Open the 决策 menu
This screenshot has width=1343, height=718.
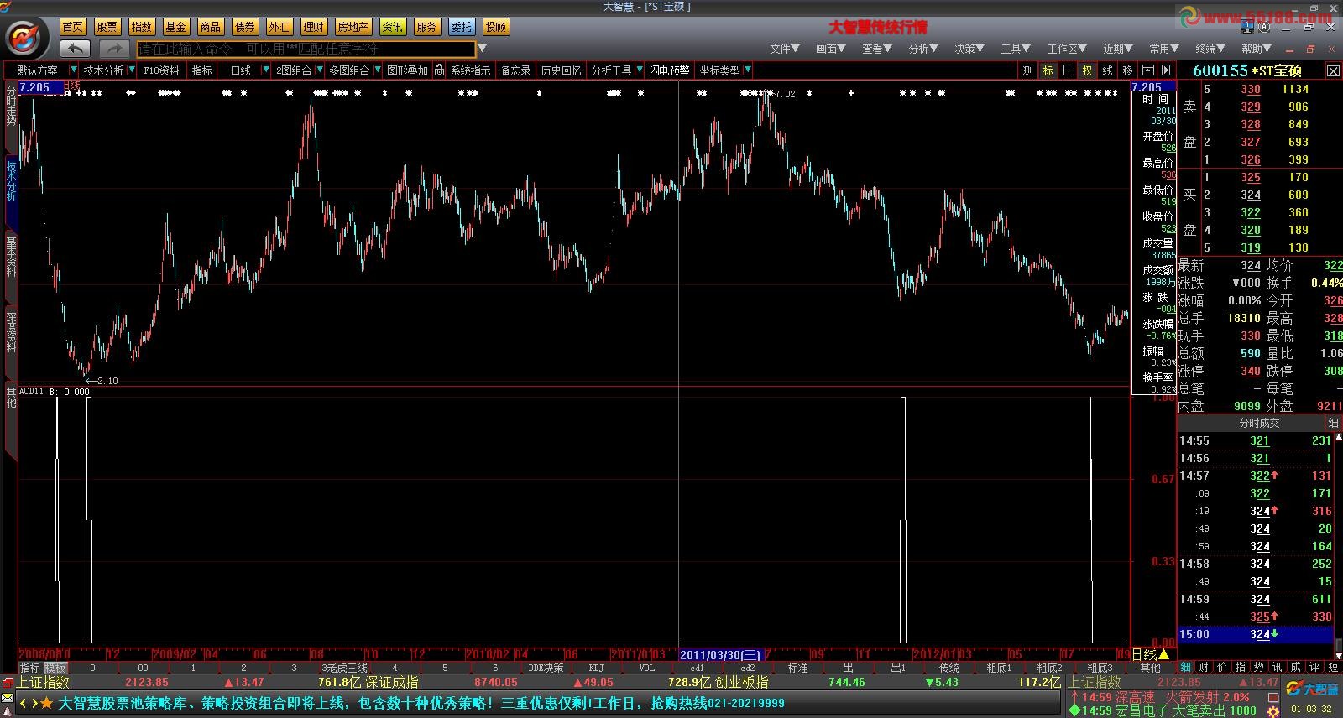coord(969,49)
